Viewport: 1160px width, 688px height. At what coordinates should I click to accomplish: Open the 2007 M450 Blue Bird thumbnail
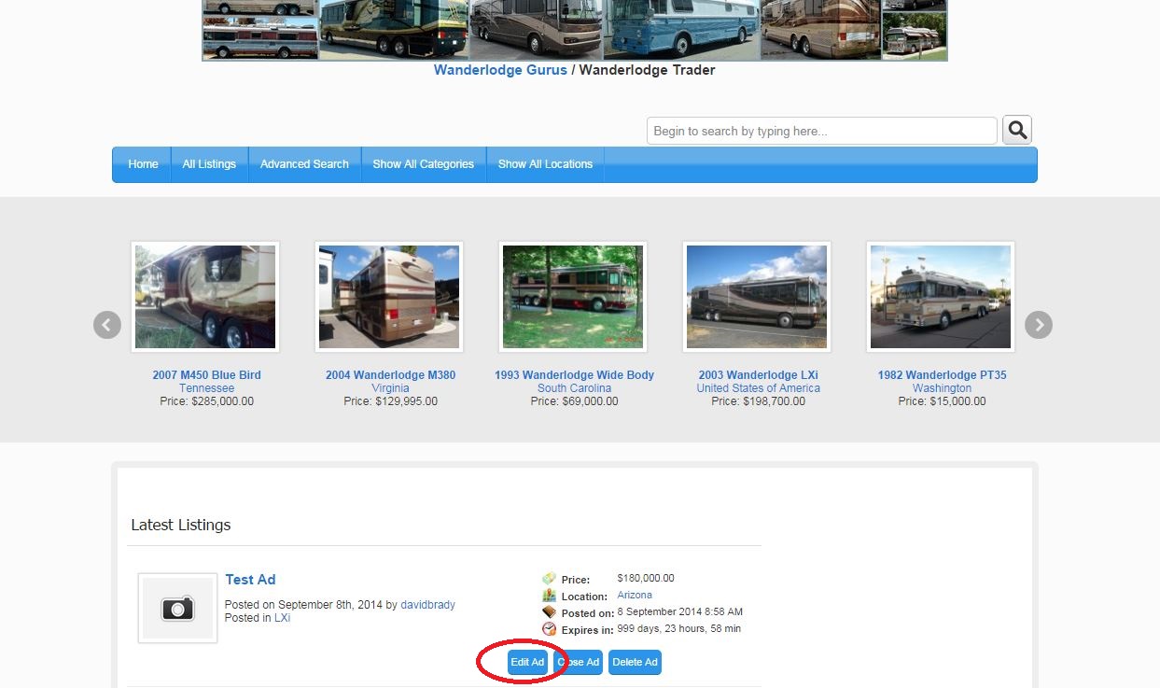point(205,297)
